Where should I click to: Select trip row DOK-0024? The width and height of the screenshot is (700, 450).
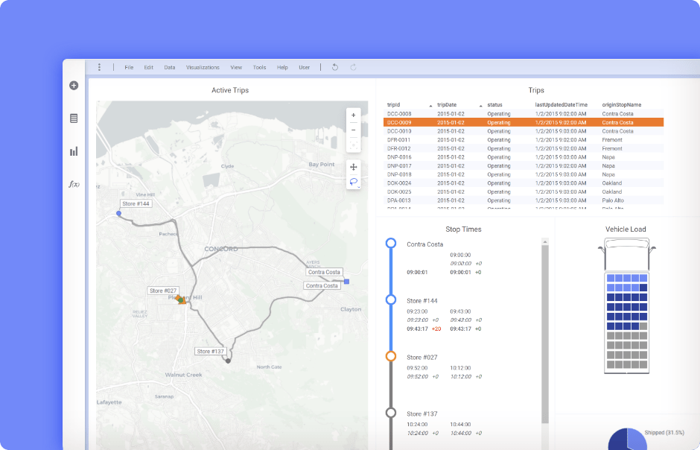coord(524,183)
